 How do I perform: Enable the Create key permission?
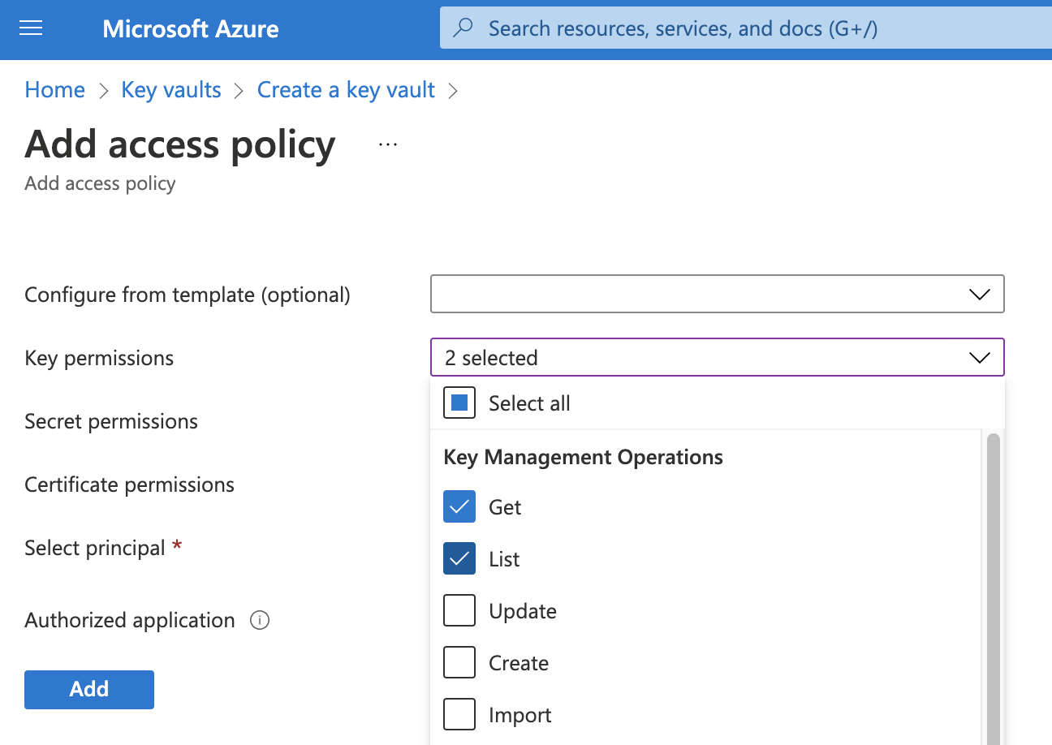pyautogui.click(x=459, y=663)
